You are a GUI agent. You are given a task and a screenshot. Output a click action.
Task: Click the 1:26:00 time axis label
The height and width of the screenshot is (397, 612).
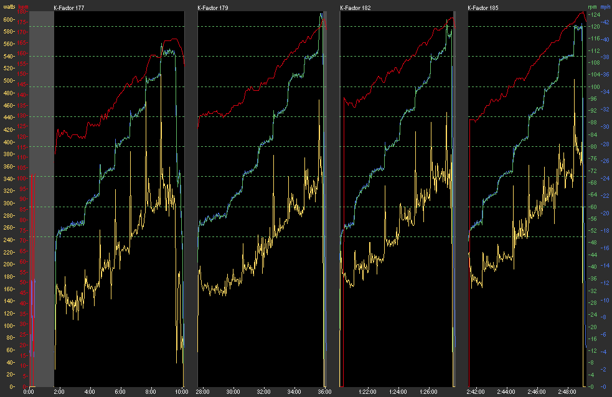[x=428, y=391]
